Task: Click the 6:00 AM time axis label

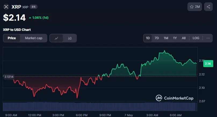Action: point(176,115)
